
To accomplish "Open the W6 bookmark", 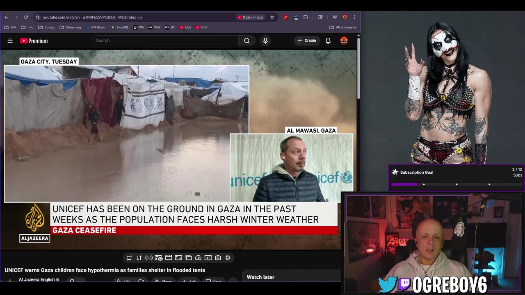I will tap(138, 27).
